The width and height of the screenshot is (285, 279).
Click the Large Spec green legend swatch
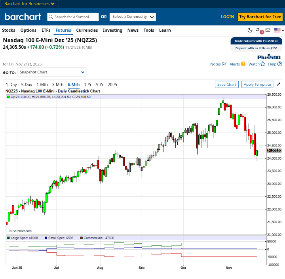(x=8, y=238)
